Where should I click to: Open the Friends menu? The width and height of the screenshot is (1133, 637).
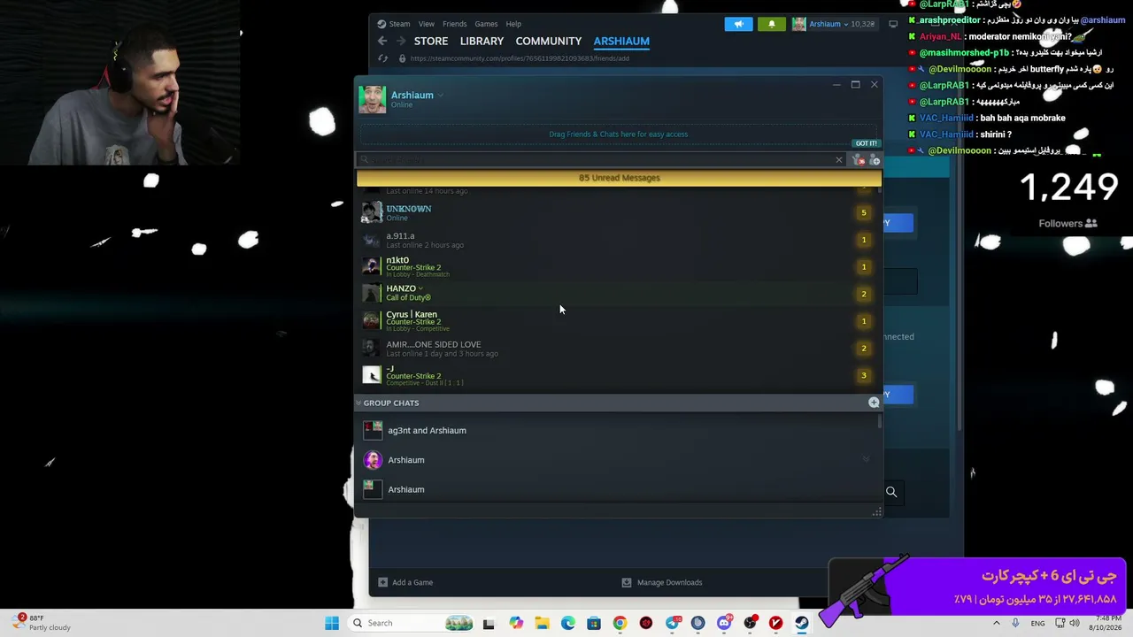(x=454, y=24)
